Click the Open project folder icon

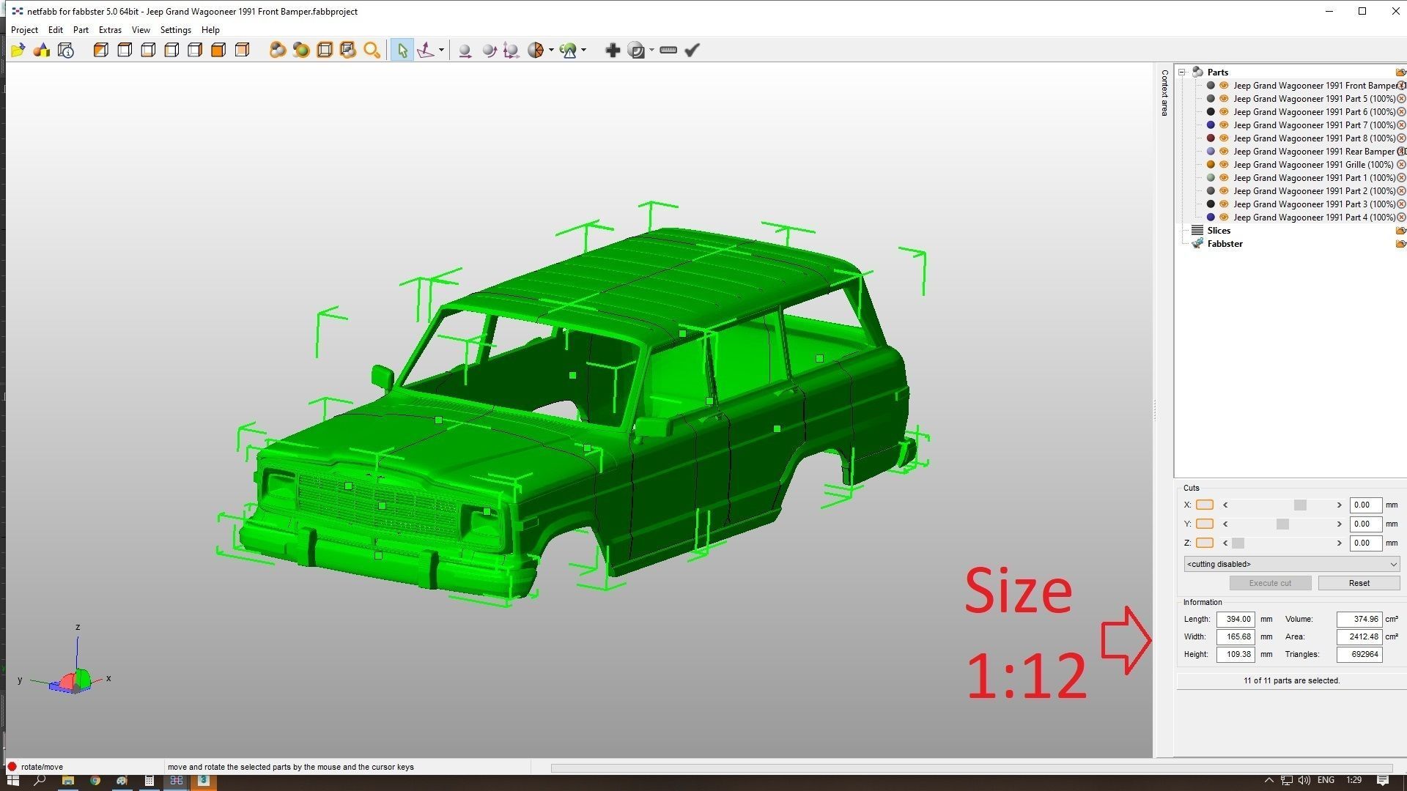click(18, 50)
